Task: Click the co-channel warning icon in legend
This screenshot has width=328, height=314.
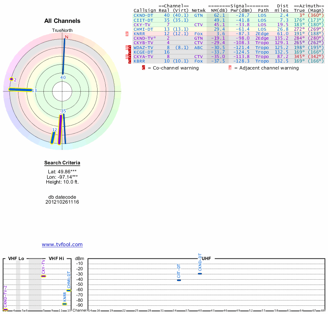Action: tap(143, 68)
